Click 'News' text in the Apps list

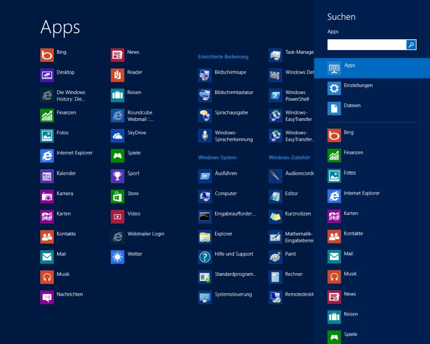[133, 52]
